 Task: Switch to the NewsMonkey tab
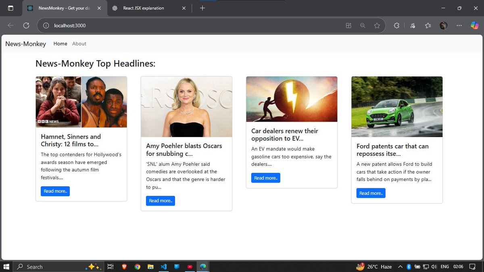click(65, 8)
